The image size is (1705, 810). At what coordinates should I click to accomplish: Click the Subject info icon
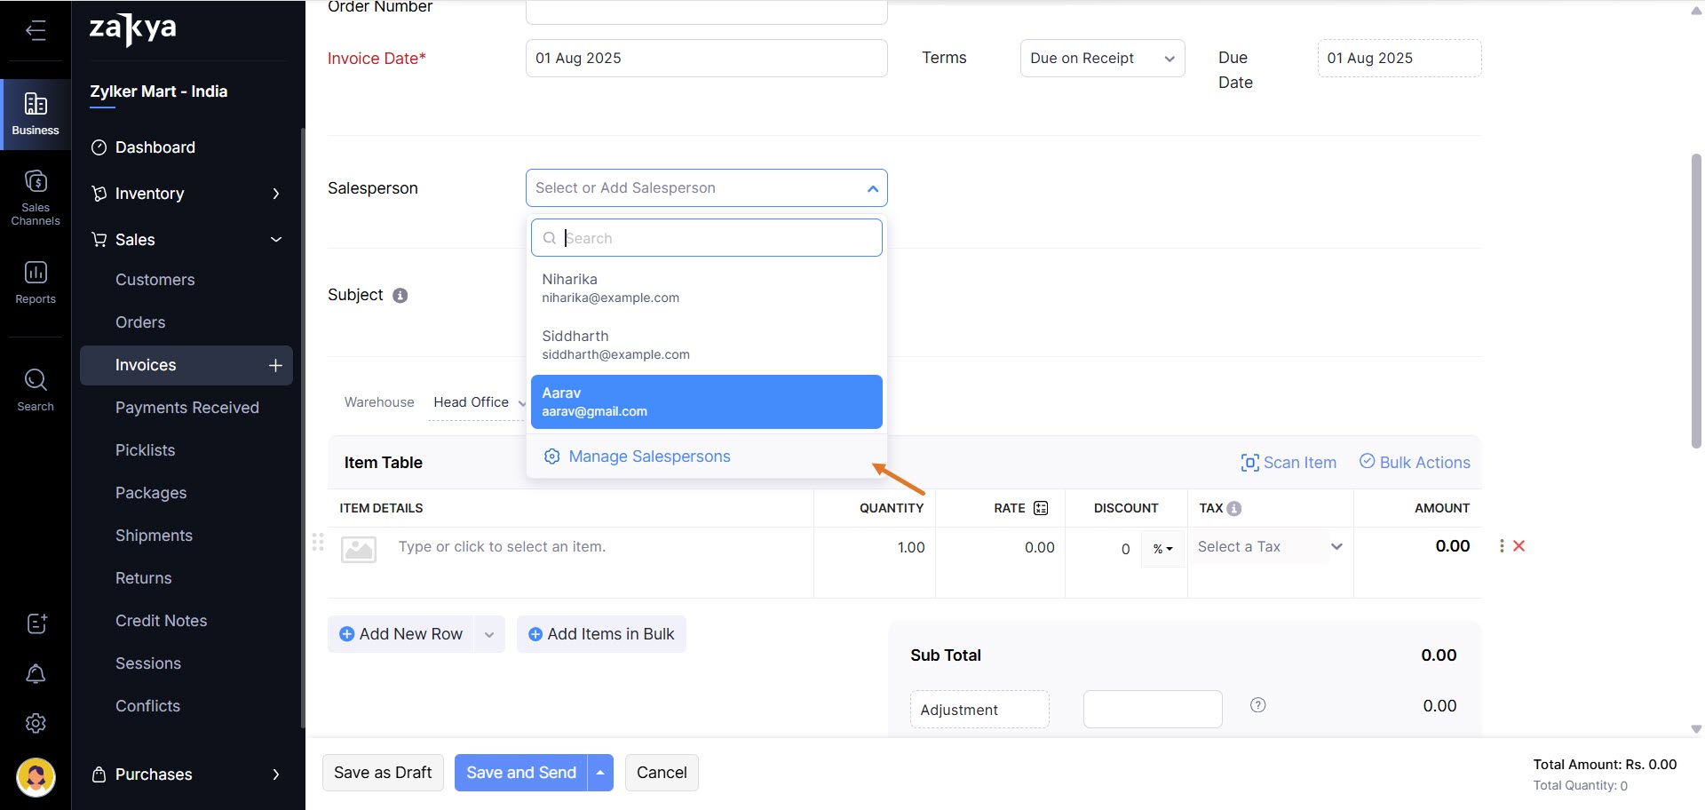(400, 296)
